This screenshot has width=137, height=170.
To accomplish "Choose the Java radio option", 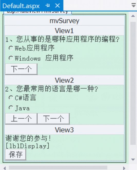I will (x=11, y=108).
